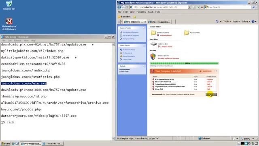Click My Windows taskbar button
Screen dimensions: 259x146
click(x=31, y=144)
